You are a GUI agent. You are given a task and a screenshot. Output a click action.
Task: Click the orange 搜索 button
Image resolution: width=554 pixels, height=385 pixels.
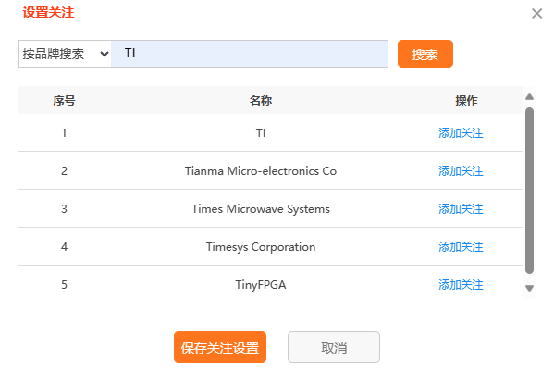pos(425,54)
